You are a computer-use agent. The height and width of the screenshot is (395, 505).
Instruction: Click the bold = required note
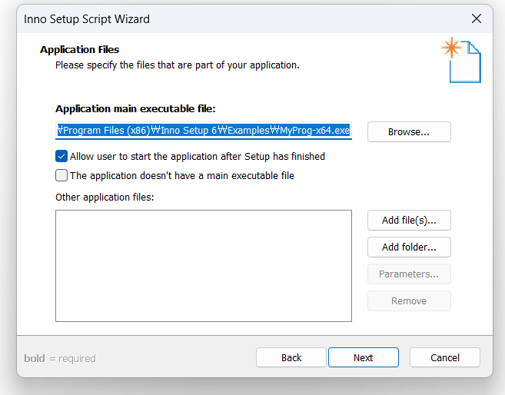(60, 358)
